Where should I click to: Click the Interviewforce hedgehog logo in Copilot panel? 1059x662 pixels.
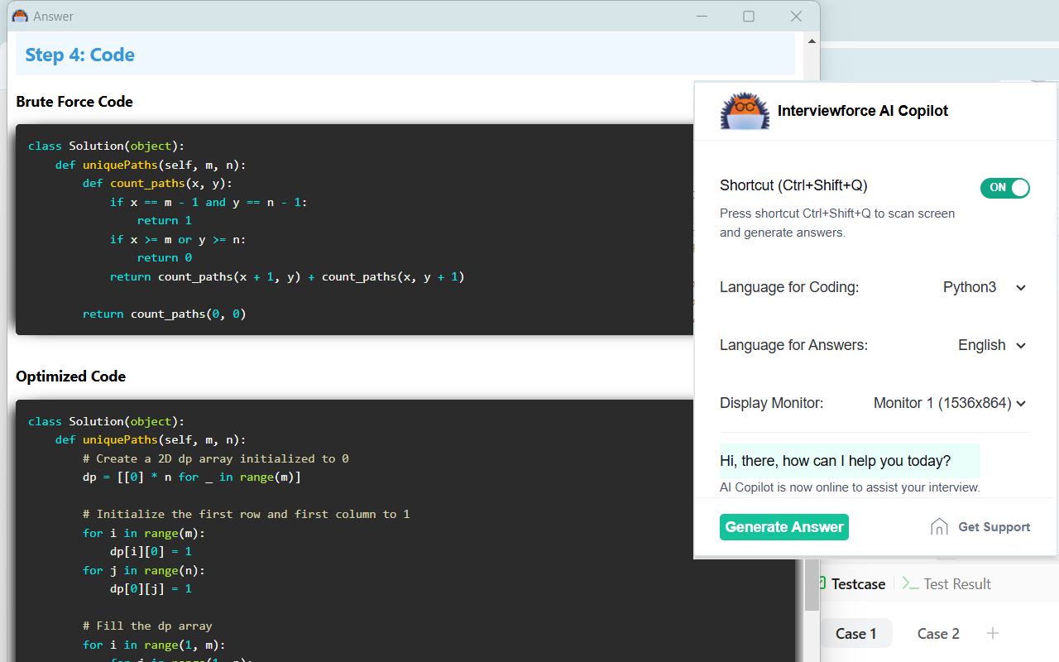pyautogui.click(x=745, y=111)
